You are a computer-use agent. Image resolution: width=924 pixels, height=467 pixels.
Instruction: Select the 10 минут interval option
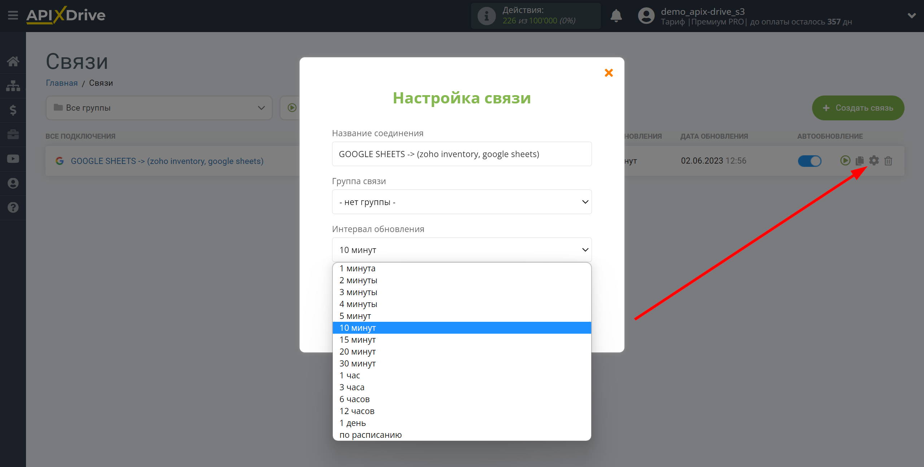coord(462,328)
